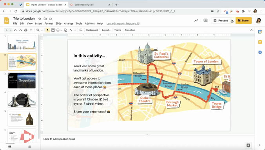Switch to grid view icon
Viewport: 265px width, 150px height.
(30, 146)
